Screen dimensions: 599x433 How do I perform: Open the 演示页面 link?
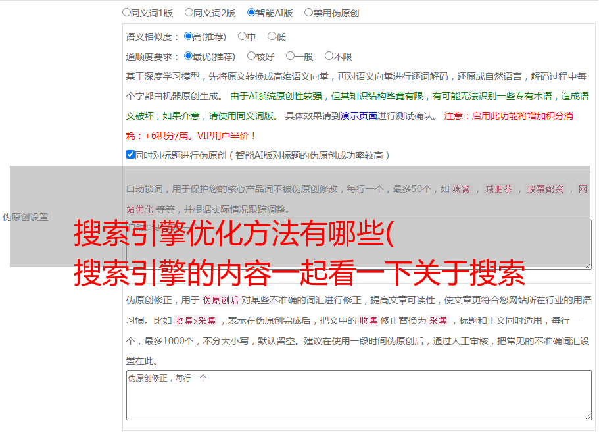(359, 116)
